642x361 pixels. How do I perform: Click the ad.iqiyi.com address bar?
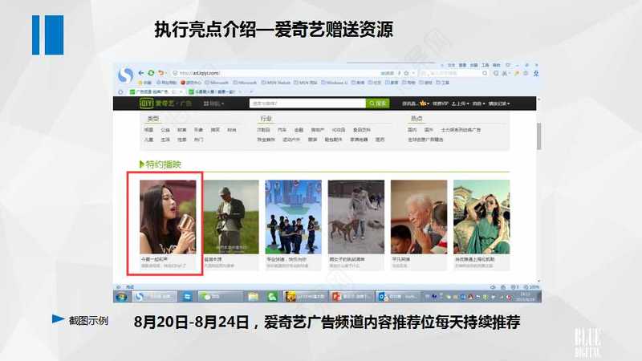click(274, 73)
